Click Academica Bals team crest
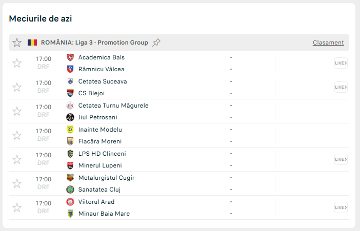Viewport: 360px width, 231px height. tap(70, 57)
